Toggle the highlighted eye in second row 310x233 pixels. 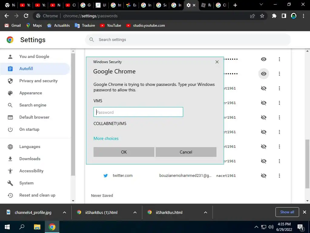point(264,74)
